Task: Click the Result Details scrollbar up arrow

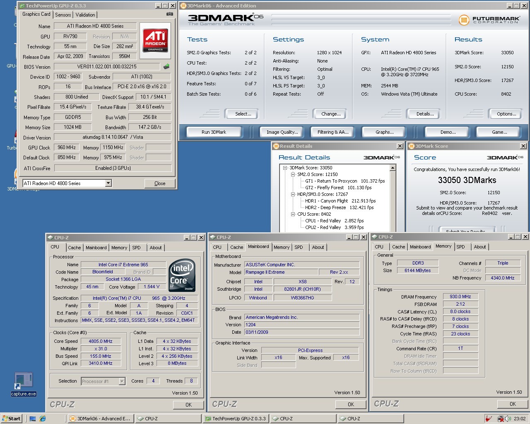Action: click(x=393, y=168)
